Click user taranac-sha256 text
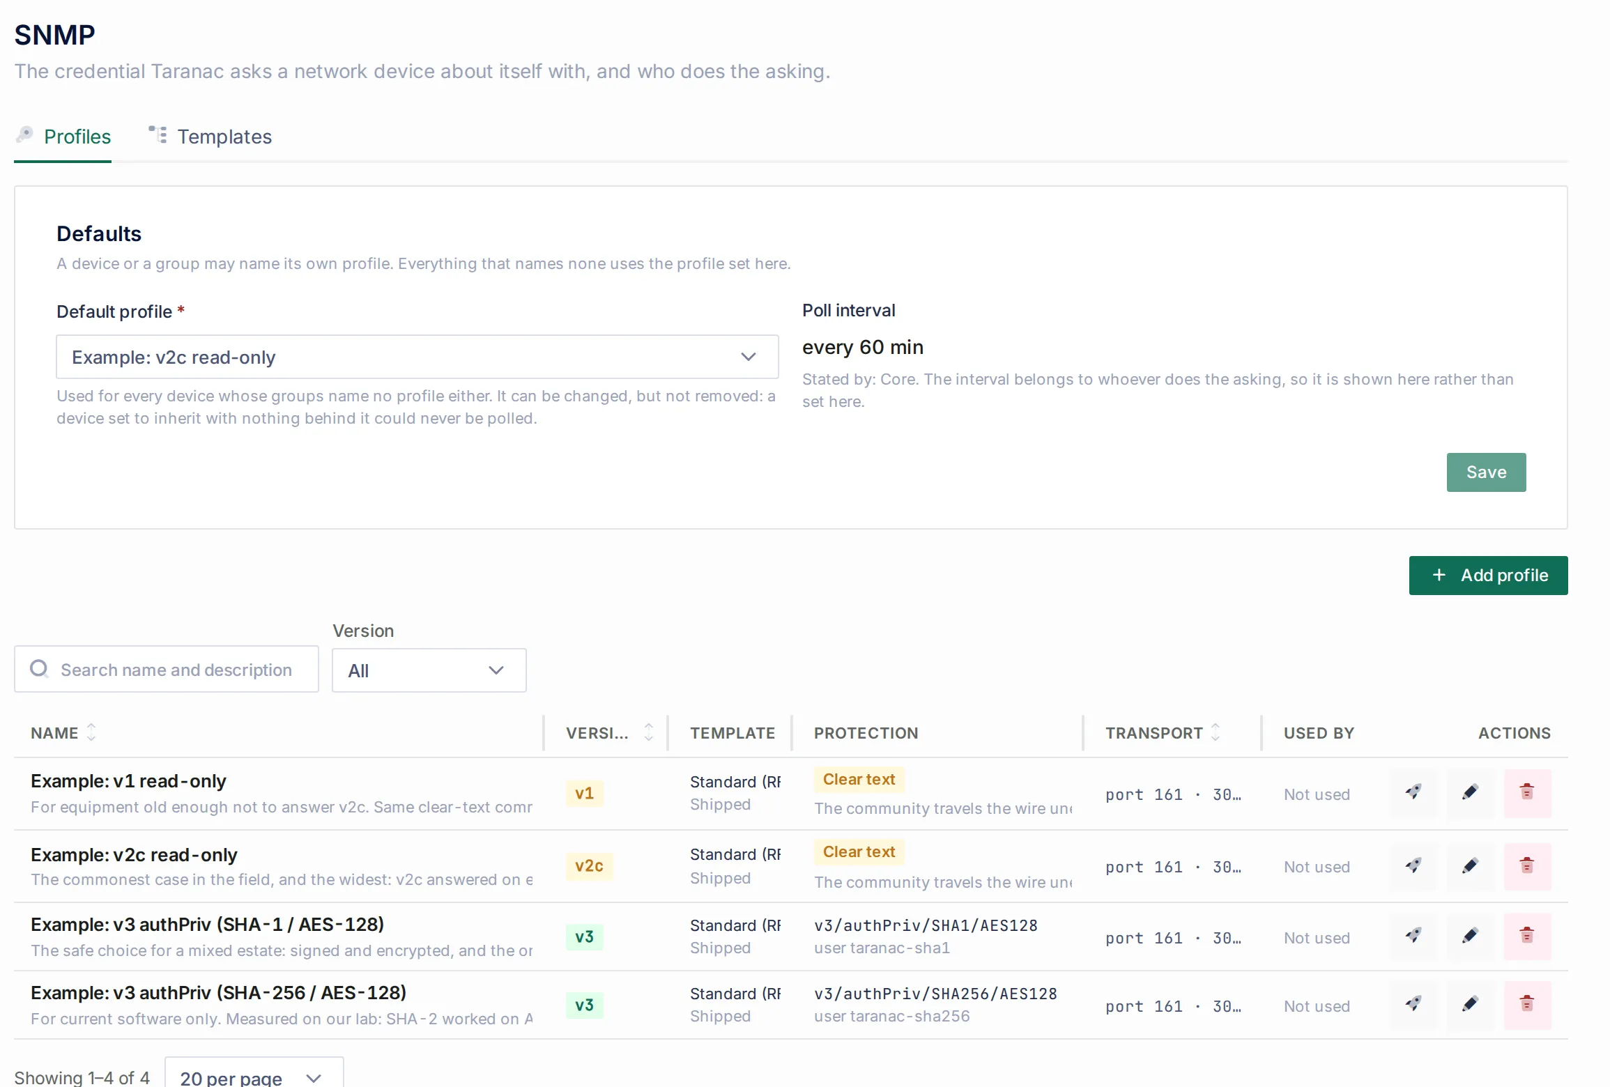Image resolution: width=1610 pixels, height=1087 pixels. 891,1017
